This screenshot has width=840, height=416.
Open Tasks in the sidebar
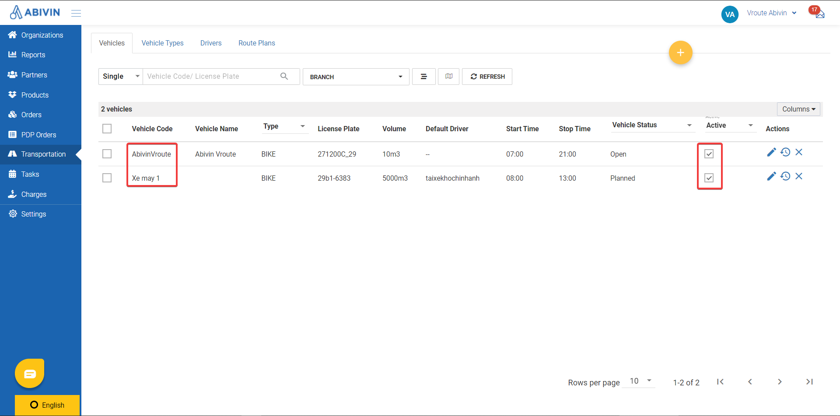pos(41,174)
